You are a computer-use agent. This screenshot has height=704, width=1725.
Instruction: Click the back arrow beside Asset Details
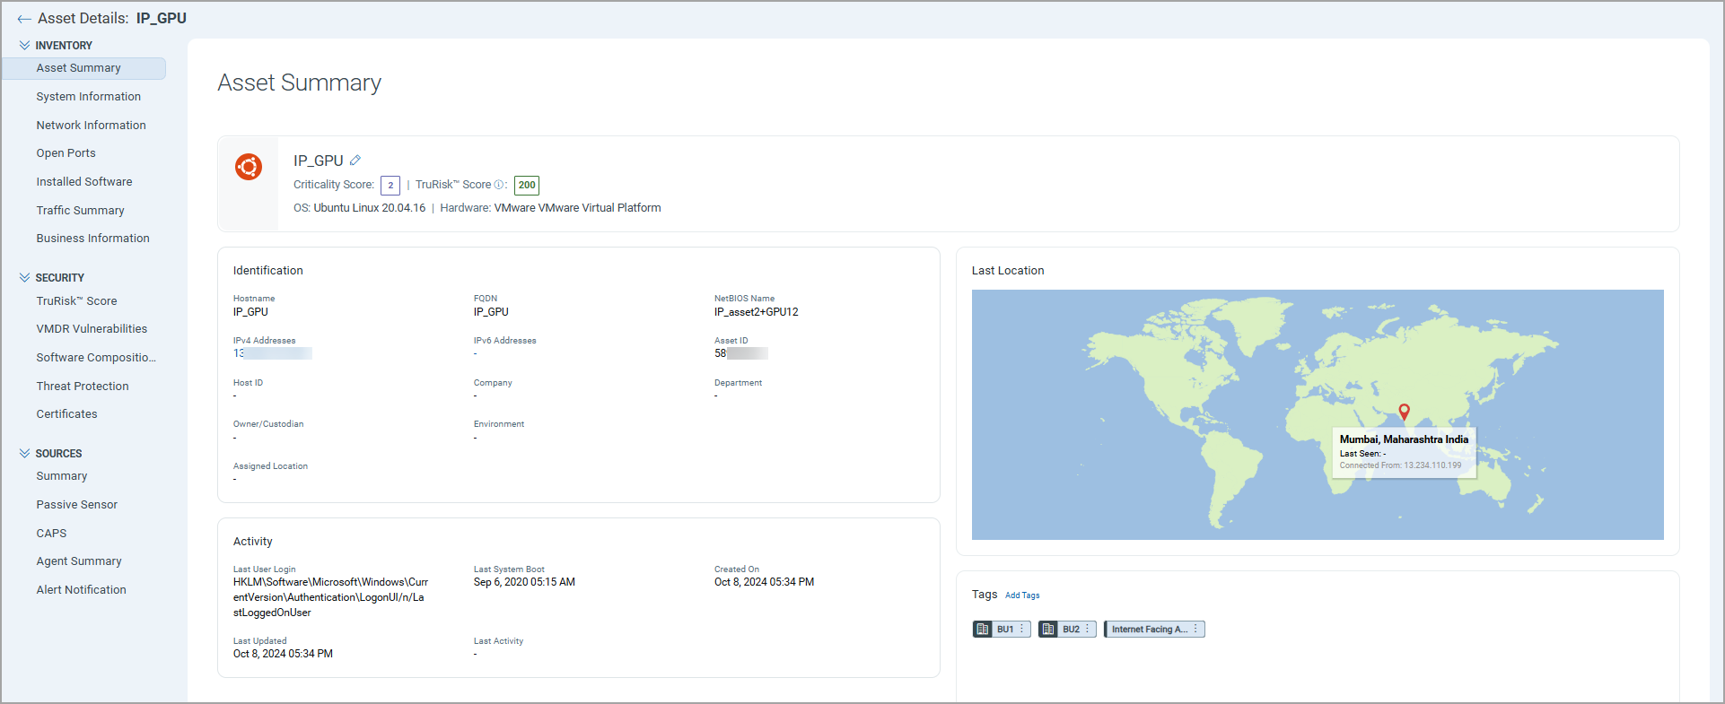point(24,19)
